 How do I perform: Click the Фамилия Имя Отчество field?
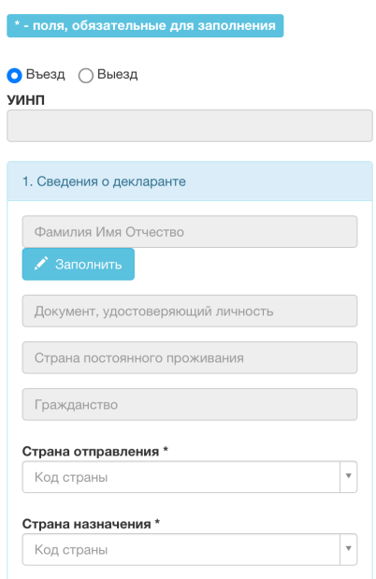[x=190, y=232]
